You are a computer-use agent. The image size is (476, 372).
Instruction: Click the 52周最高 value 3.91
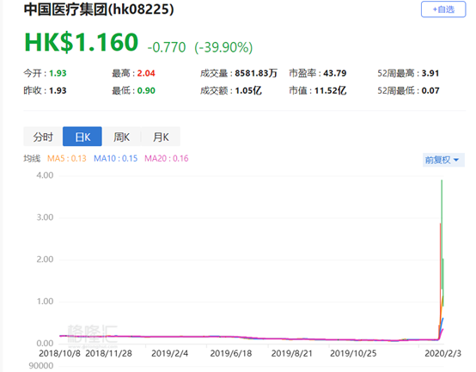pos(430,73)
